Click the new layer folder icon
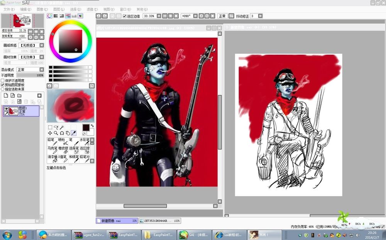This screenshot has width=386, height=240. pyautogui.click(x=19, y=95)
